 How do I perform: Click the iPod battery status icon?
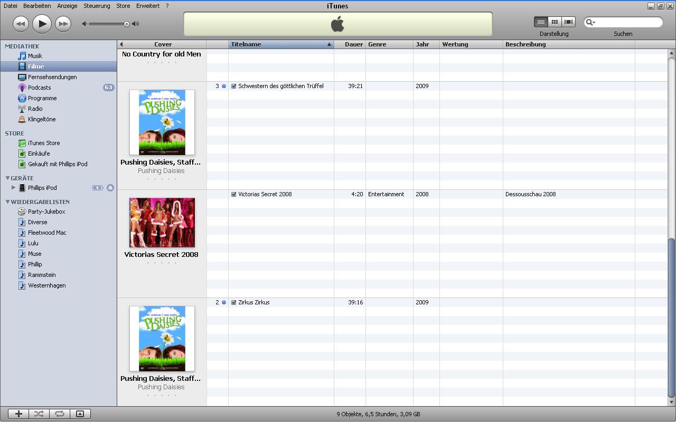point(98,188)
